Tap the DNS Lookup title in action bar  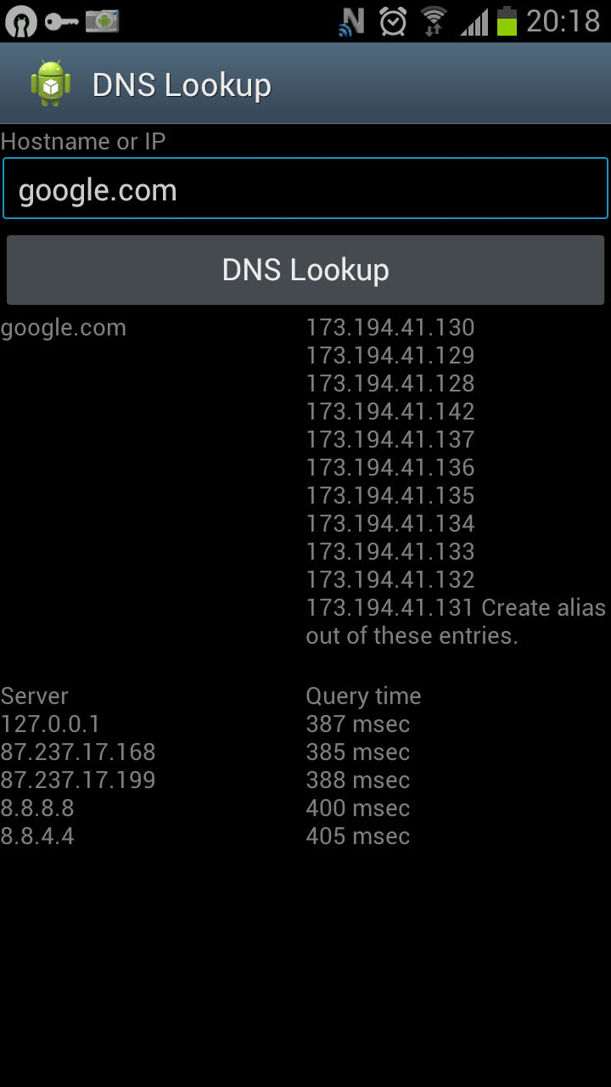pyautogui.click(x=182, y=85)
